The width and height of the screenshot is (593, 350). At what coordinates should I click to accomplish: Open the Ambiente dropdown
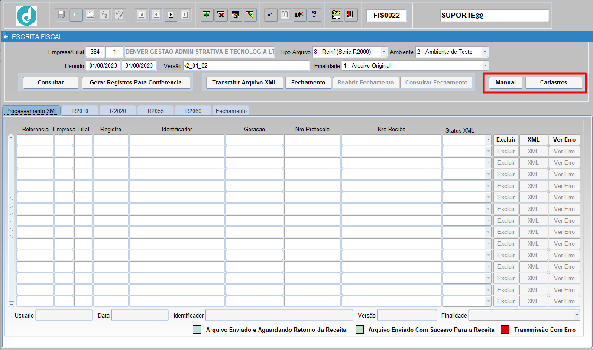[x=485, y=52]
